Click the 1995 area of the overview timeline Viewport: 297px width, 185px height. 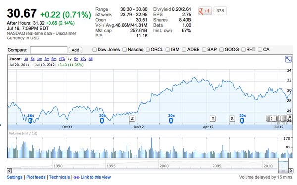tap(111, 166)
